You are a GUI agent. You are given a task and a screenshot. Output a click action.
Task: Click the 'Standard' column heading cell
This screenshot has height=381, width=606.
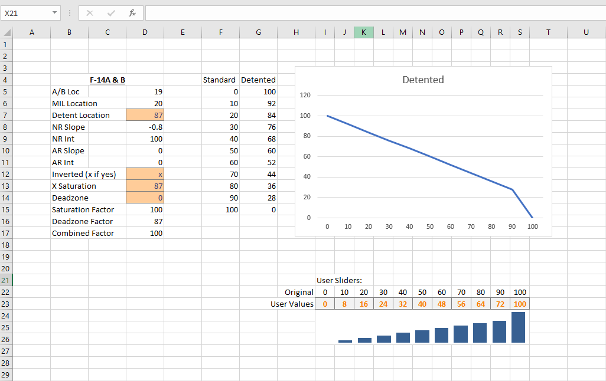pyautogui.click(x=221, y=80)
